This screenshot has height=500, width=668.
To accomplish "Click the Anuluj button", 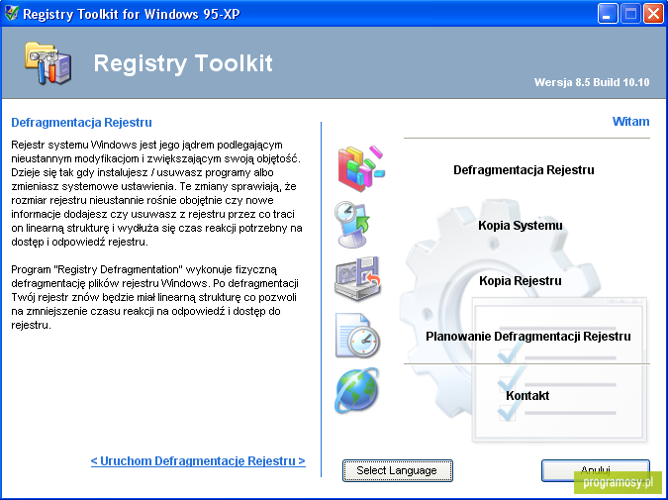I will tap(596, 470).
